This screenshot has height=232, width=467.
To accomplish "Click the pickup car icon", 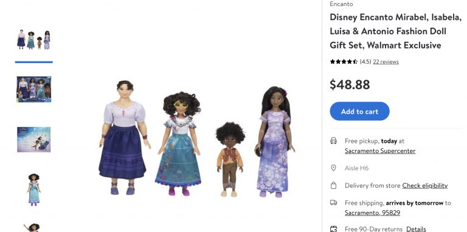I will pyautogui.click(x=333, y=141).
